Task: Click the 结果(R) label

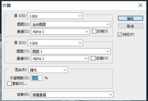Action: 23,95
